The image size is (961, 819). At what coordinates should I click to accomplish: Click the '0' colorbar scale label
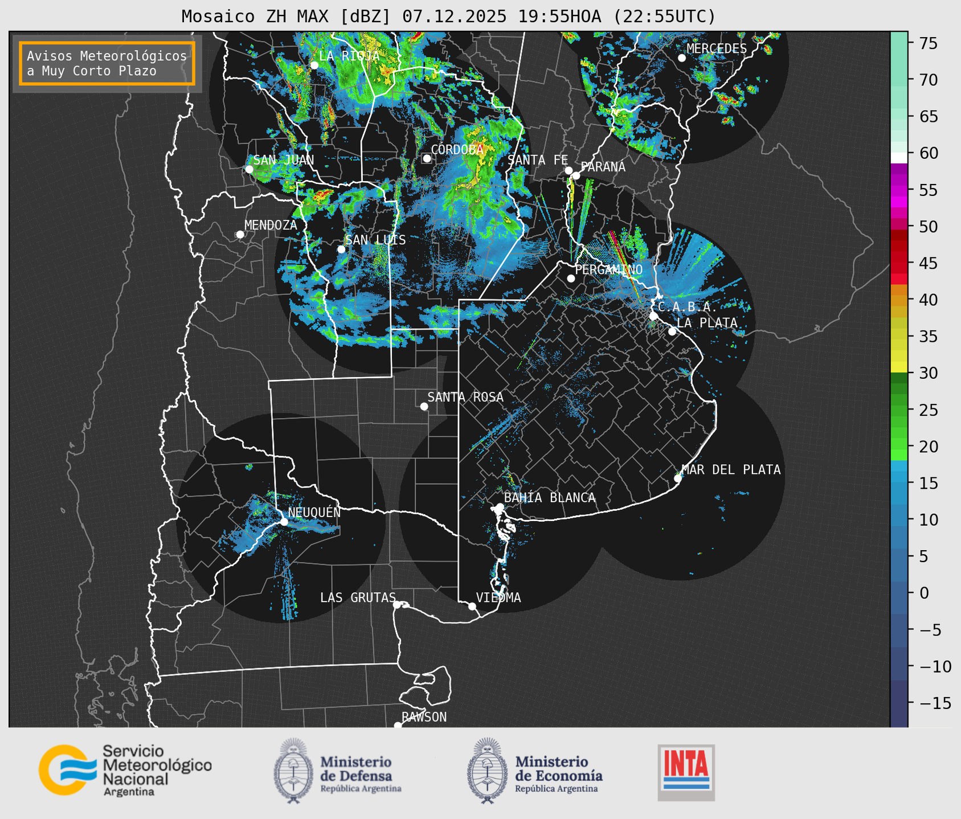pyautogui.click(x=924, y=593)
